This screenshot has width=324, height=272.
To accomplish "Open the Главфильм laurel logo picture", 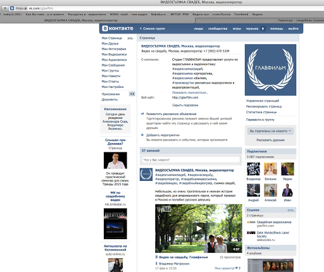I will click(x=270, y=70).
